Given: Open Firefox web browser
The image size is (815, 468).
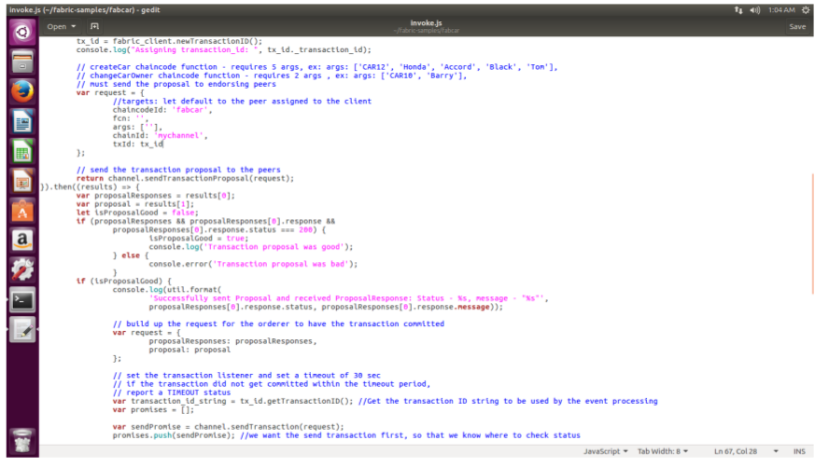Looking at the screenshot, I should (x=21, y=91).
